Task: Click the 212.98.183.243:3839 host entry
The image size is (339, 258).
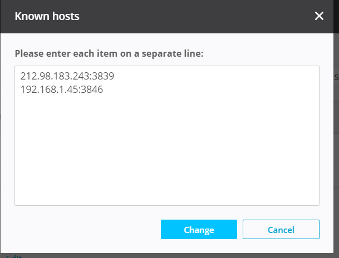Action: click(x=67, y=76)
